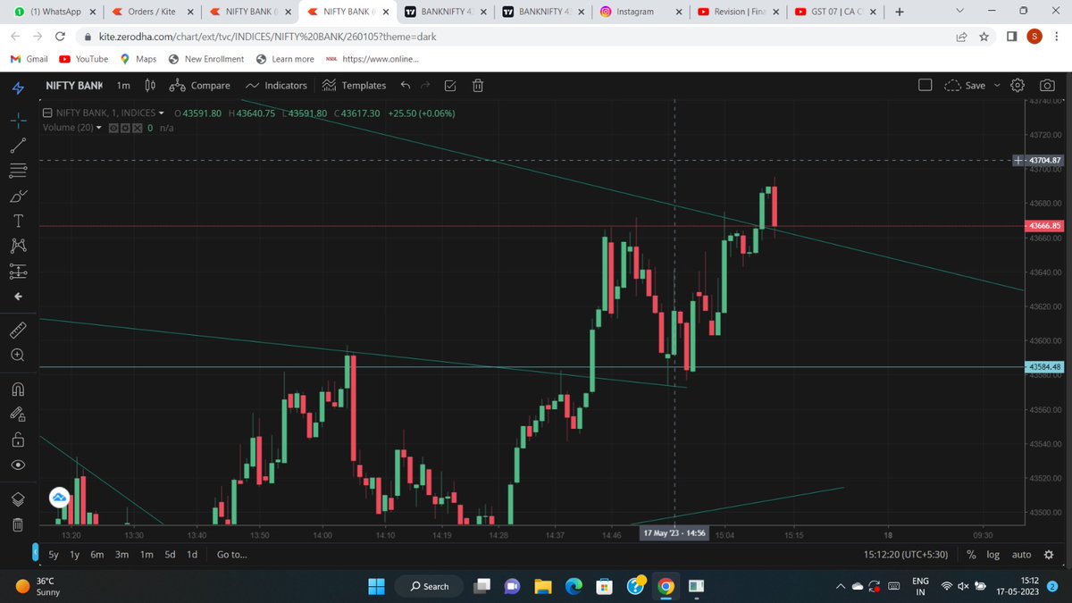The image size is (1072, 603).
Task: Switch to the WhatsApp browser tab
Action: click(54, 12)
